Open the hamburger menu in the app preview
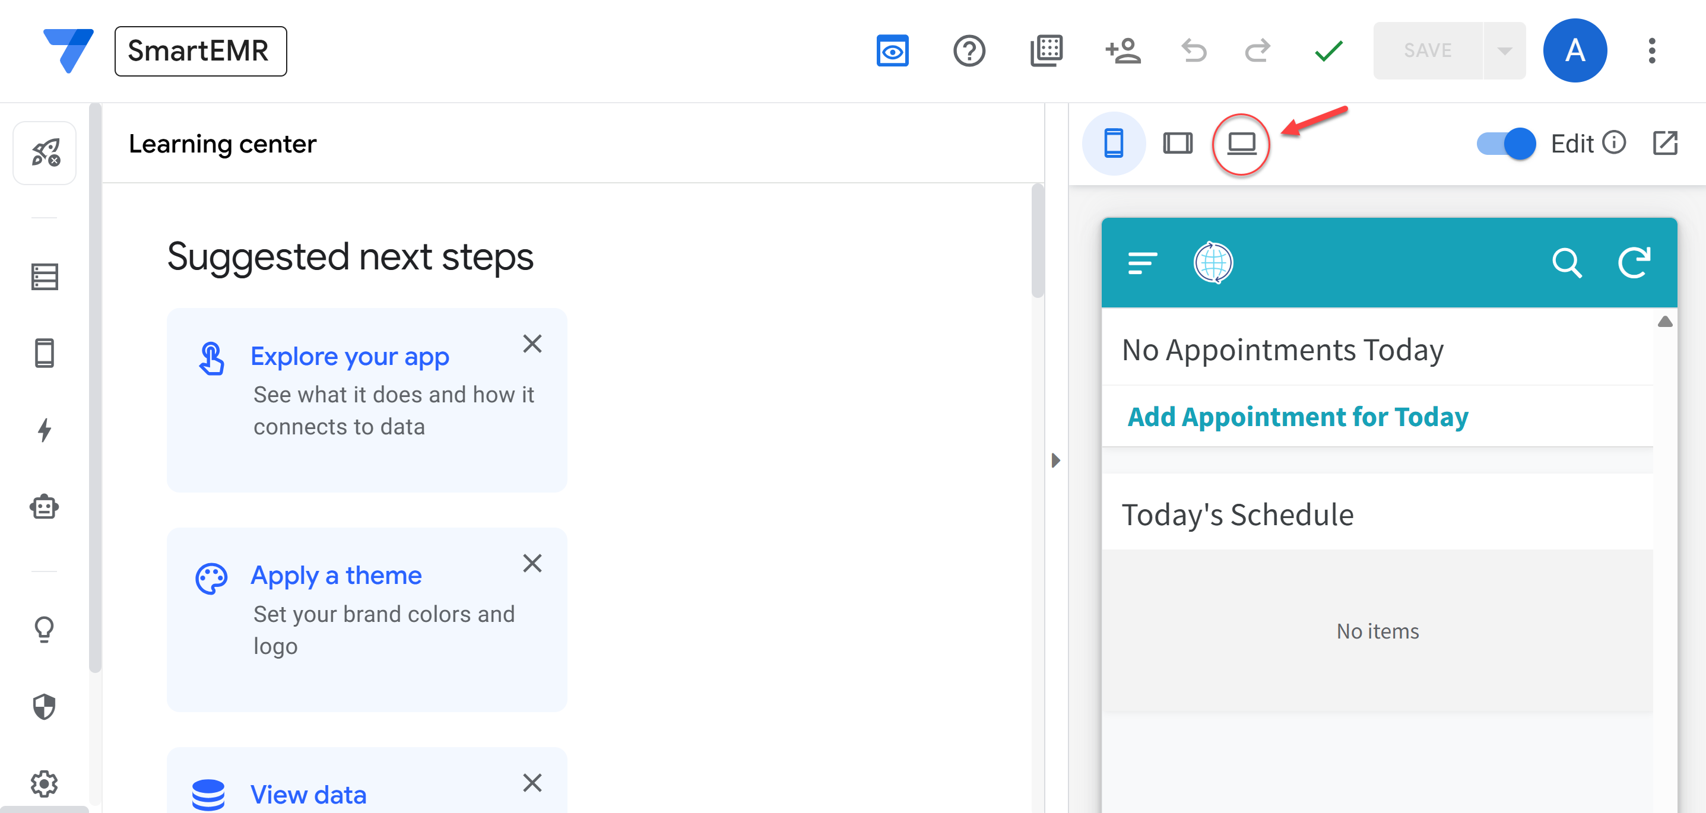Screen dimensions: 1706x813 (x=1141, y=262)
